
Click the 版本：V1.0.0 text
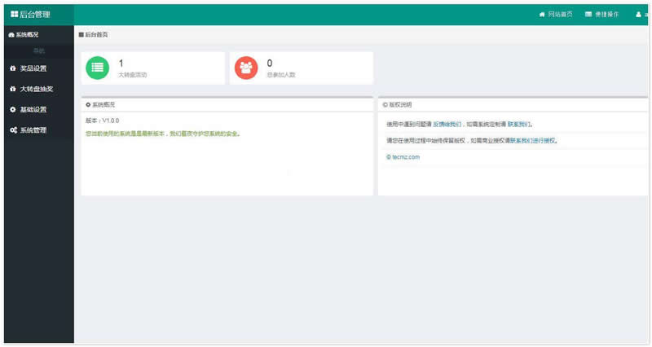[x=103, y=121]
